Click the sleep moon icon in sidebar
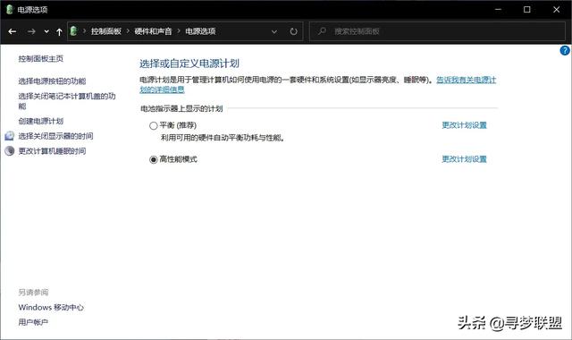The image size is (572, 340). tap(10, 150)
